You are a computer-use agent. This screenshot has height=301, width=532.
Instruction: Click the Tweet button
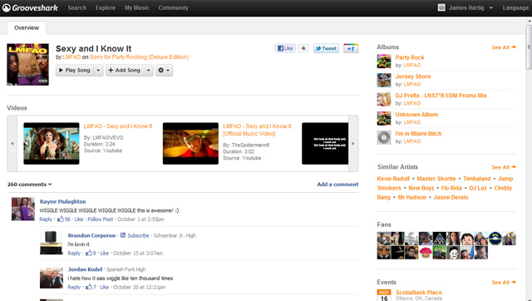coord(326,48)
